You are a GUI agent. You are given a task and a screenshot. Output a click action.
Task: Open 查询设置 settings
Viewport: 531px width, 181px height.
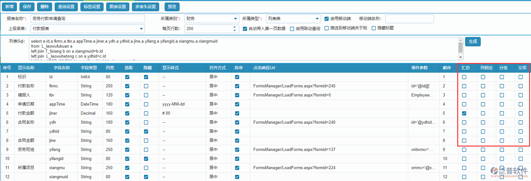click(66, 7)
